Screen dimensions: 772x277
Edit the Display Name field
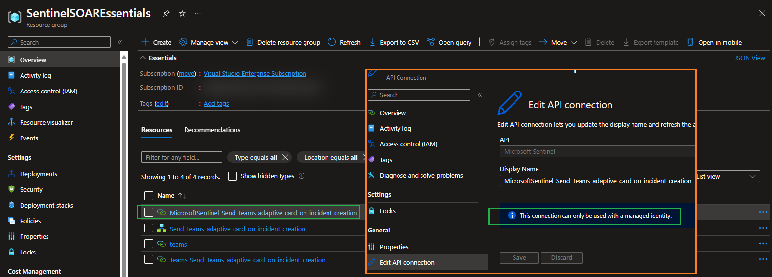point(597,181)
